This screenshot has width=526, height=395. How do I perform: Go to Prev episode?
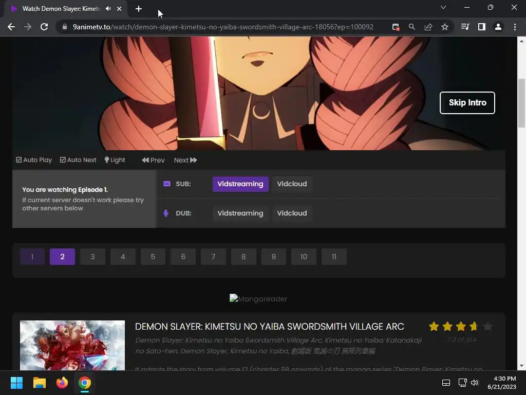[153, 160]
